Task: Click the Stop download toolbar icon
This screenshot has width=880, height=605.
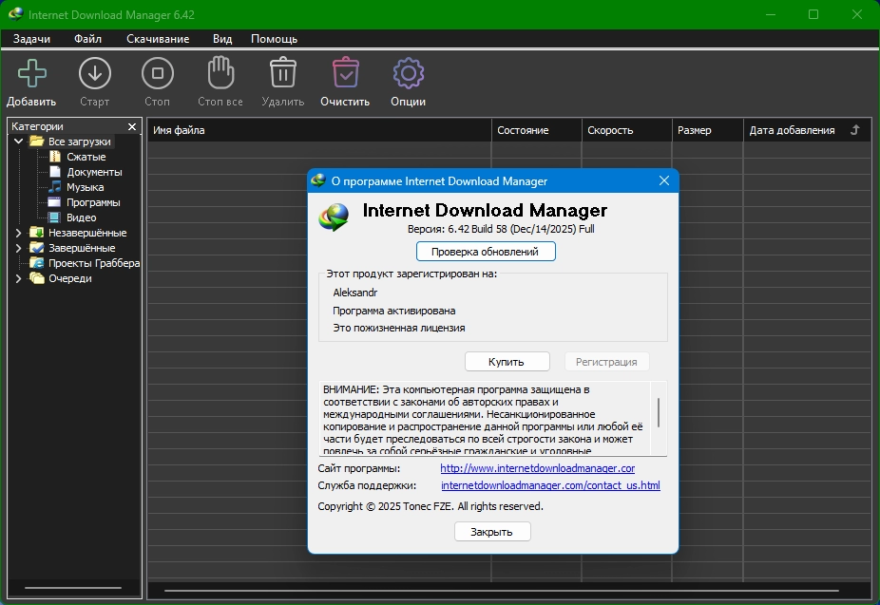Action: pyautogui.click(x=157, y=74)
